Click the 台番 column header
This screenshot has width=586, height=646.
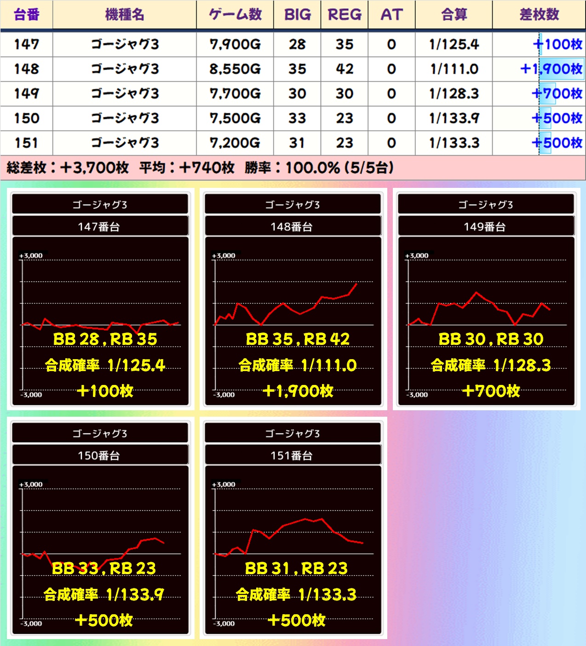[27, 15]
